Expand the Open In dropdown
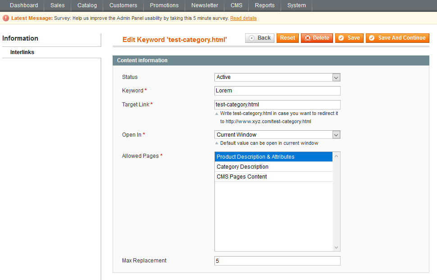This screenshot has height=280, width=437. coord(277,134)
